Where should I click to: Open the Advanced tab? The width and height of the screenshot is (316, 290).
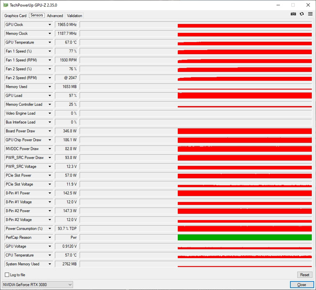[x=55, y=15]
